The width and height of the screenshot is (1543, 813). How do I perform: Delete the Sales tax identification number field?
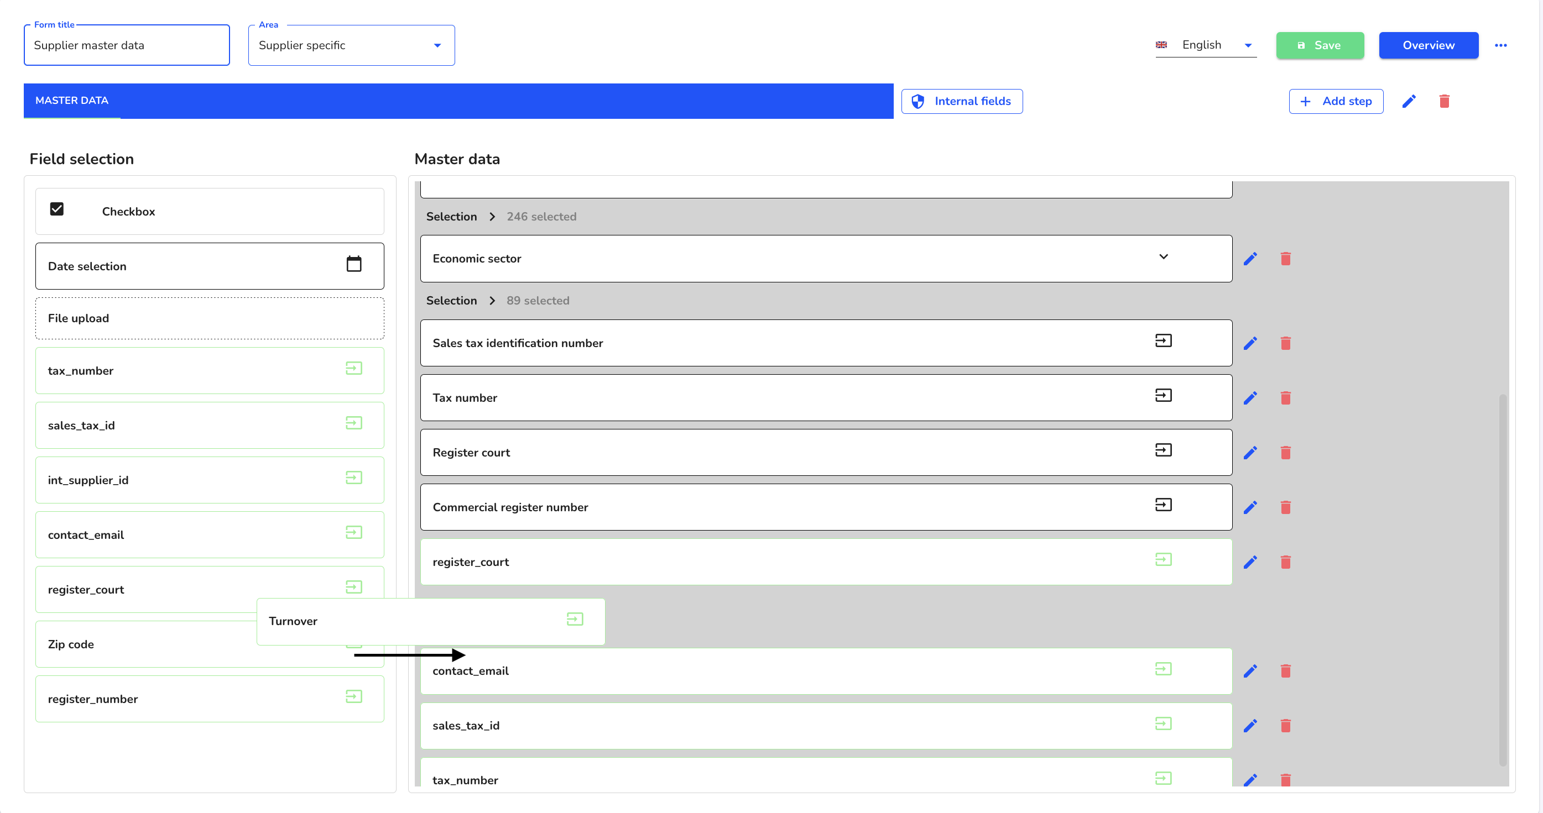[1285, 343]
